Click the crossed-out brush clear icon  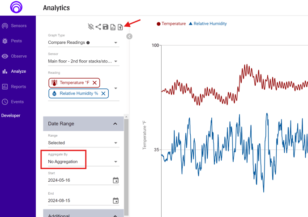pyautogui.click(x=91, y=27)
